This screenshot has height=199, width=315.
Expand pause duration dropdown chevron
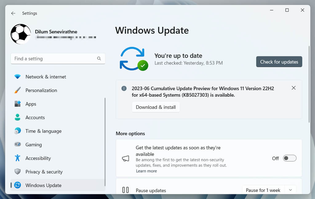290,190
